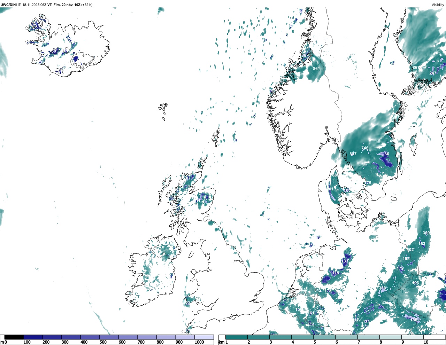Select the "(+52 h)" forecast offset text
446x345 pixels.
[87, 5]
